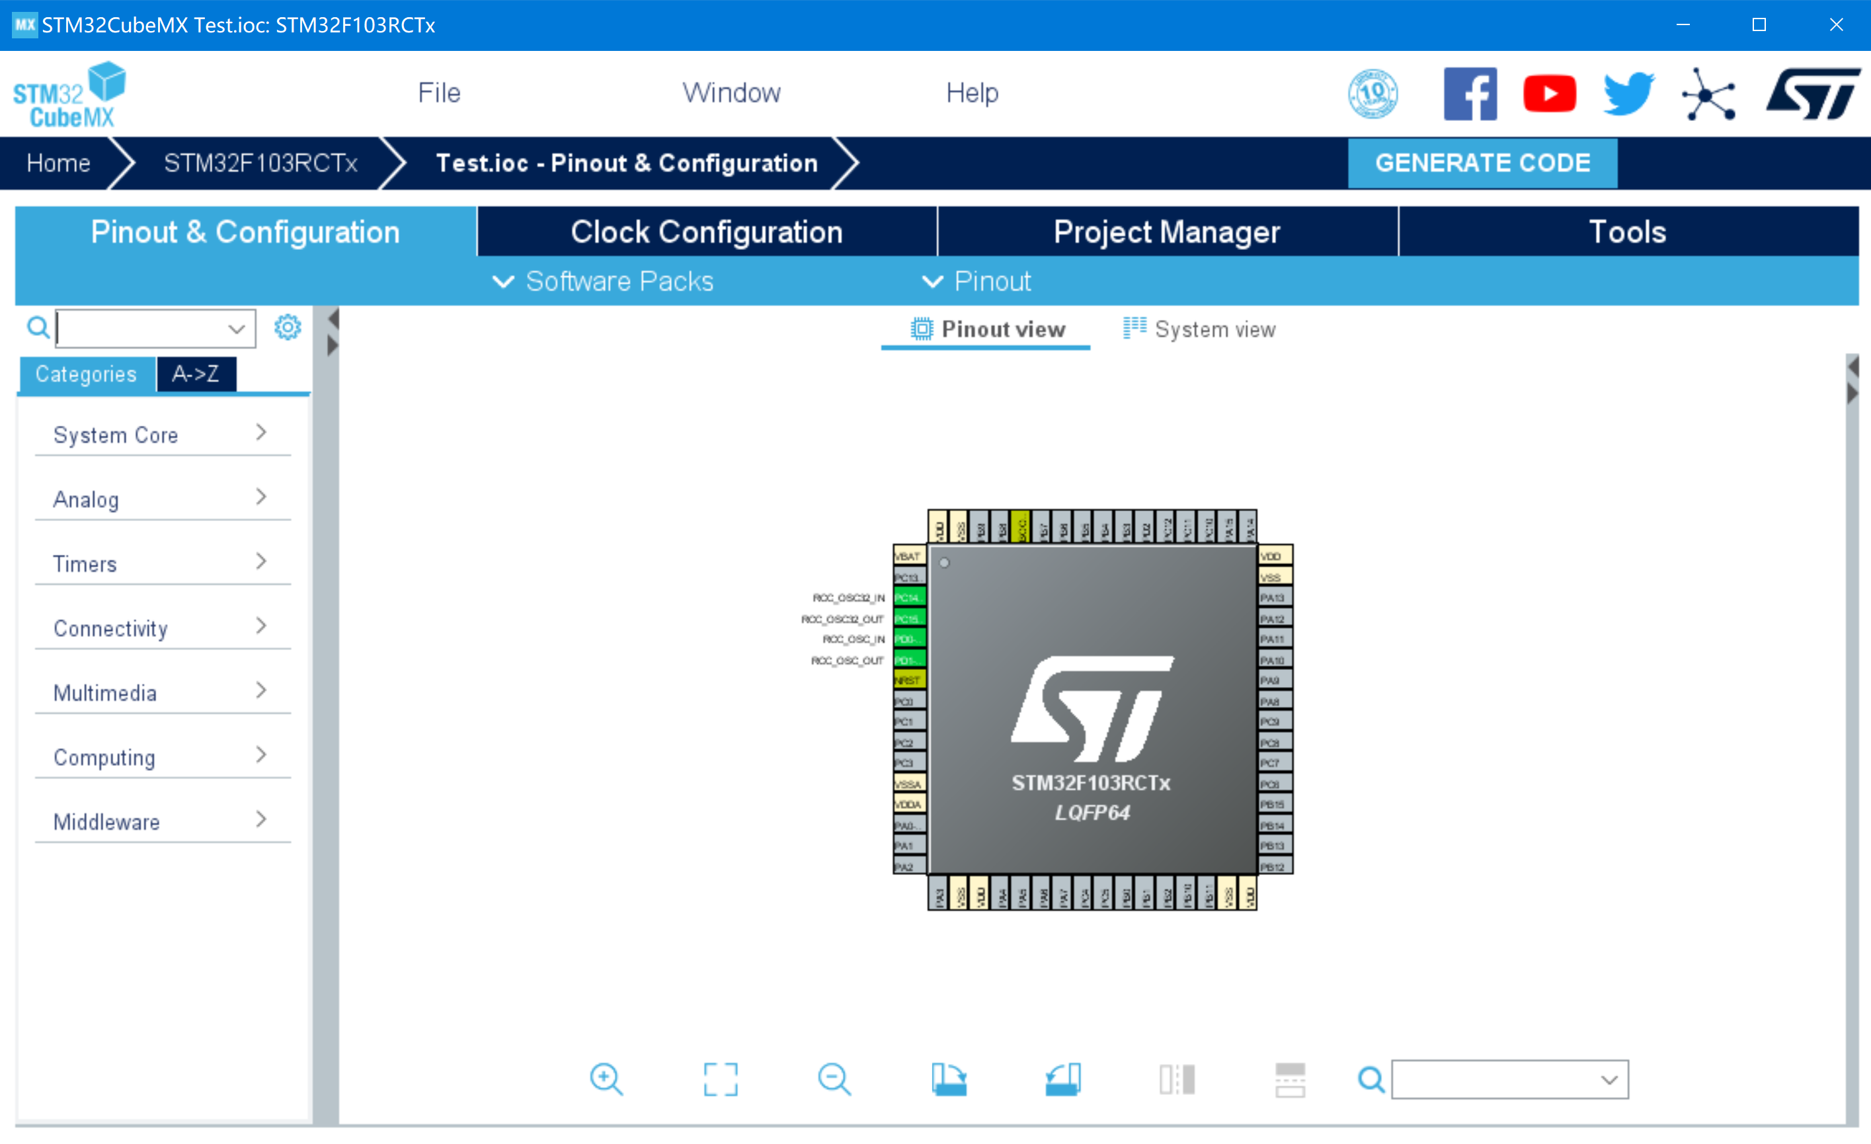Select the A->Z sorting tab
The height and width of the screenshot is (1144, 1871).
(x=196, y=374)
